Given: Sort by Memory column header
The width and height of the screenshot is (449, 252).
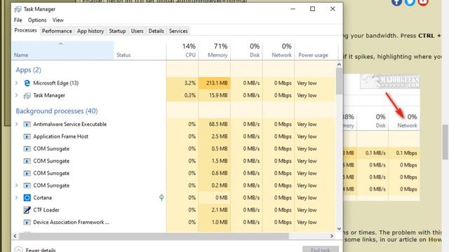Looking at the screenshot, I should (215, 50).
